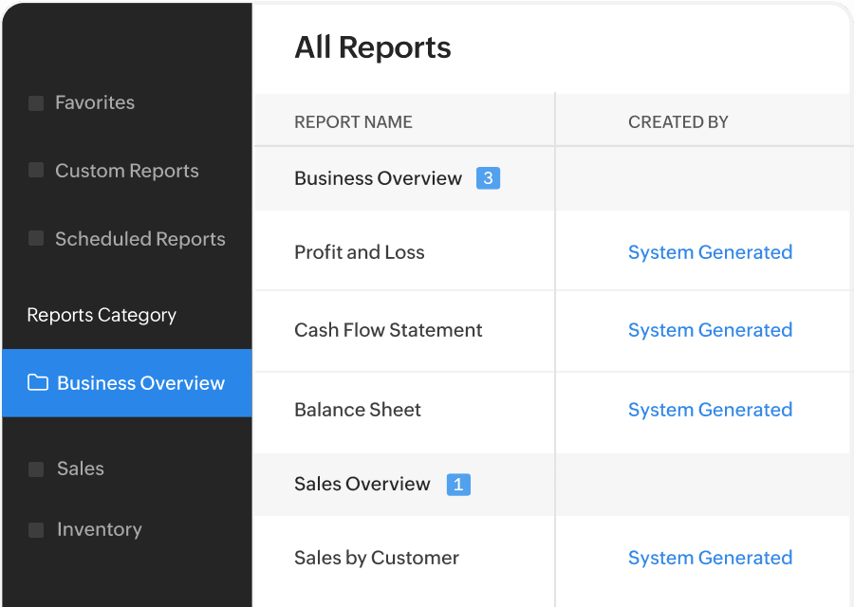Click the square icon beside Inventory
Image resolution: width=854 pixels, height=607 pixels.
coord(36,529)
